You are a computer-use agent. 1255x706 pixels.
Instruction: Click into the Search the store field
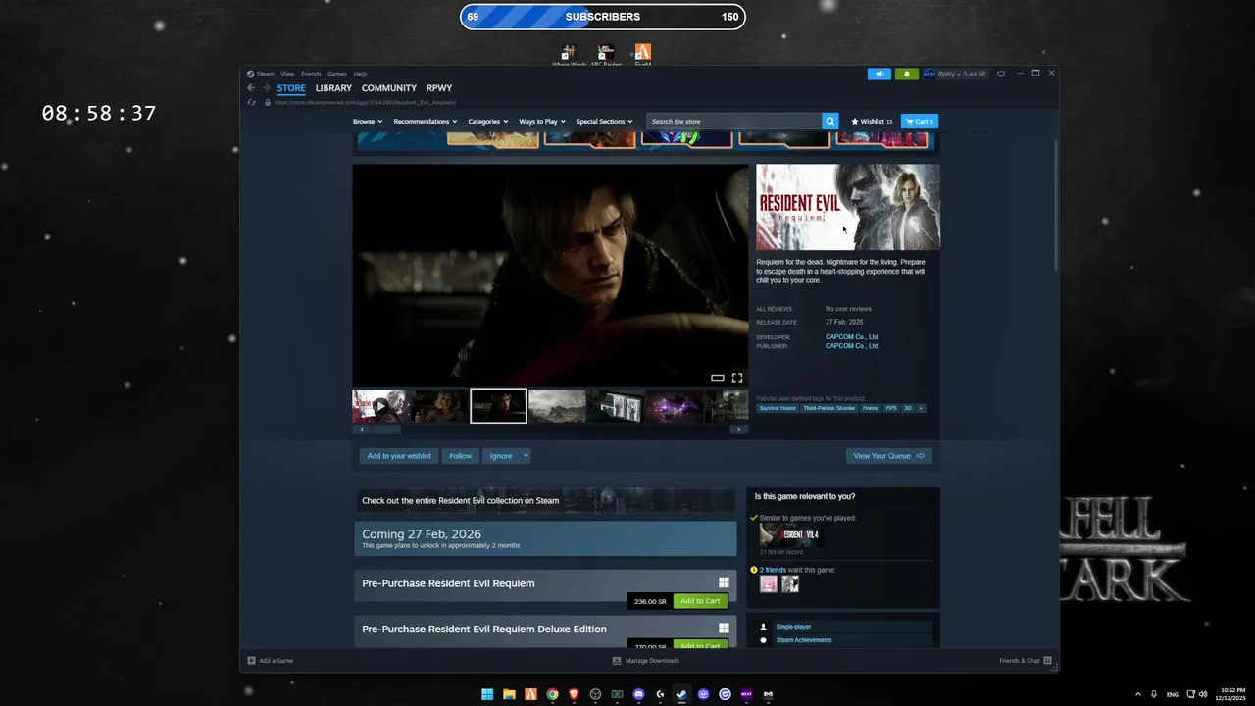tap(734, 122)
